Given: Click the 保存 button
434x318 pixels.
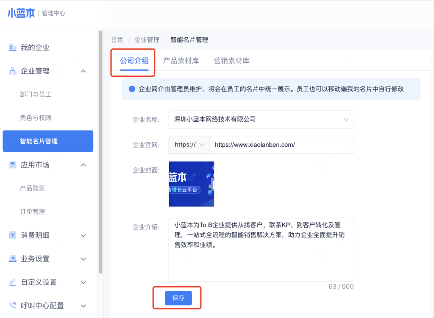Looking at the screenshot, I should (178, 298).
